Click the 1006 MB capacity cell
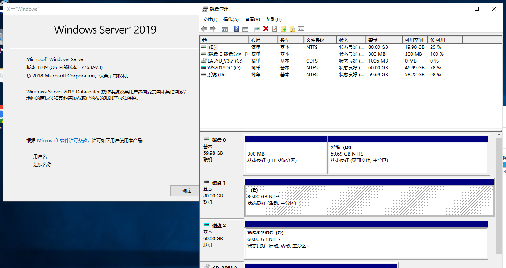 [x=378, y=61]
